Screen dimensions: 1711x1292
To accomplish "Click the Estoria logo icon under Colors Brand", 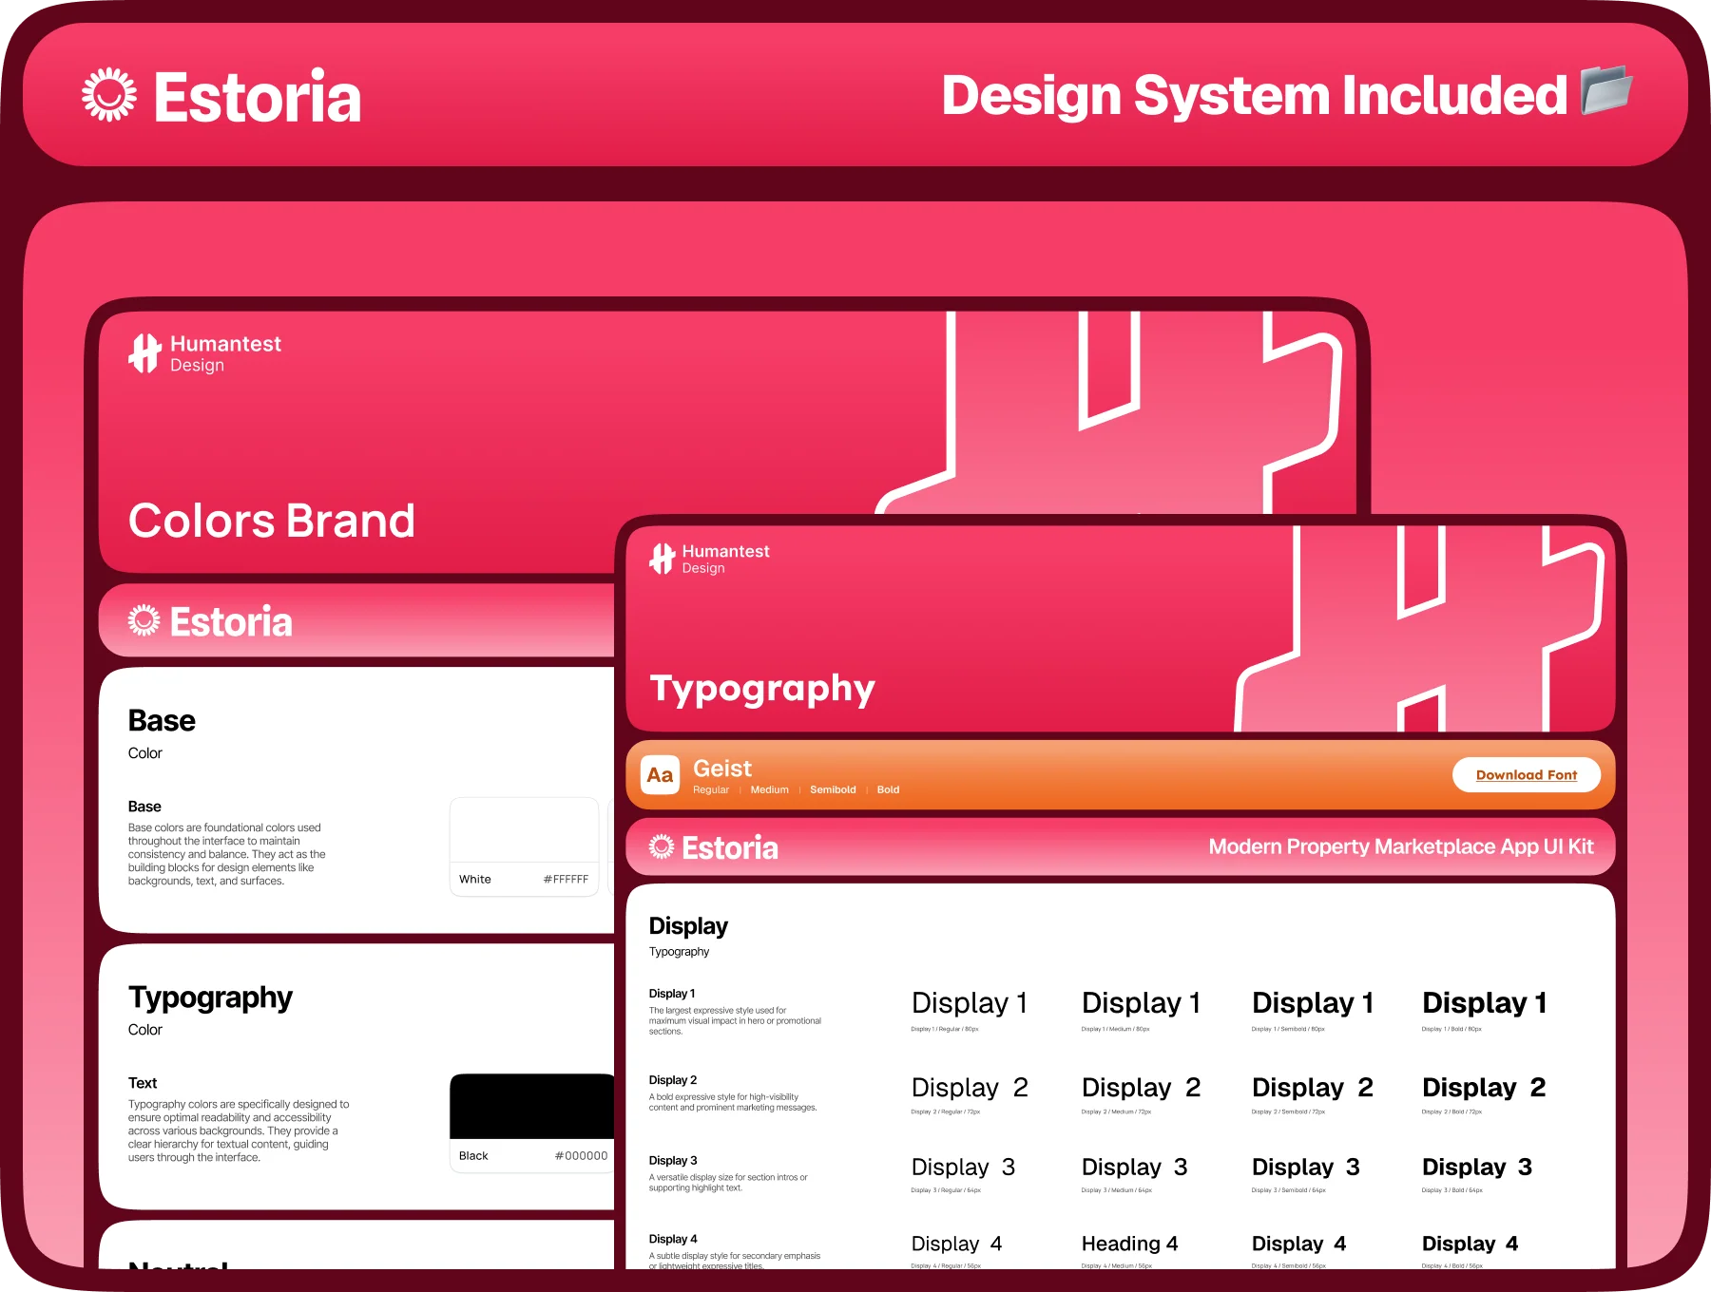I will pos(144,620).
